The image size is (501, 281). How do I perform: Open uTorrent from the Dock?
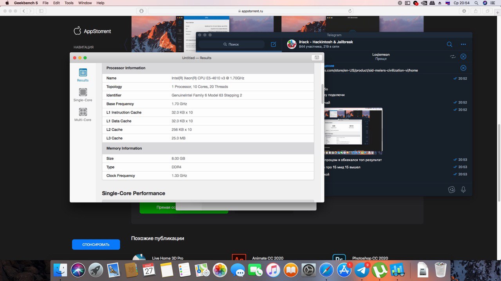[380, 270]
